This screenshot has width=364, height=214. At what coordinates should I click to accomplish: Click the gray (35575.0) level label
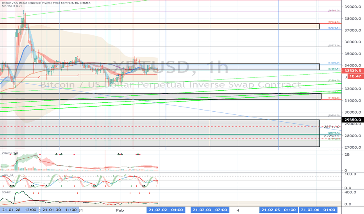point(334,46)
